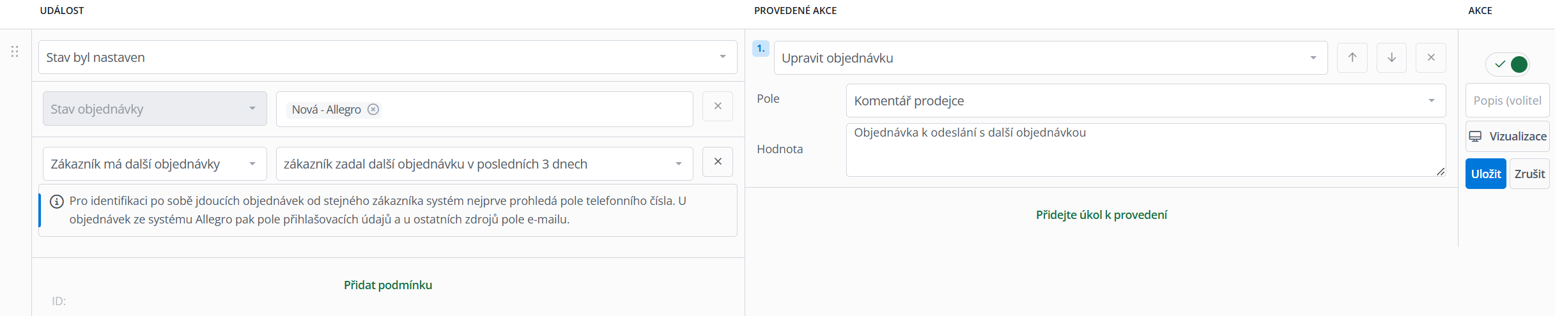1555x316 pixels.
Task: Open the last 3 days order dropdown
Action: (484, 164)
